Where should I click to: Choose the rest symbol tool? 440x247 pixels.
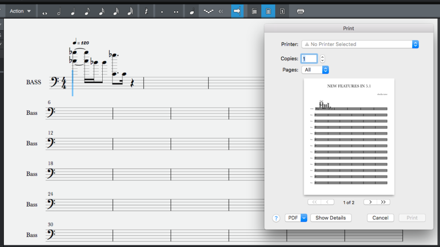coord(146,12)
